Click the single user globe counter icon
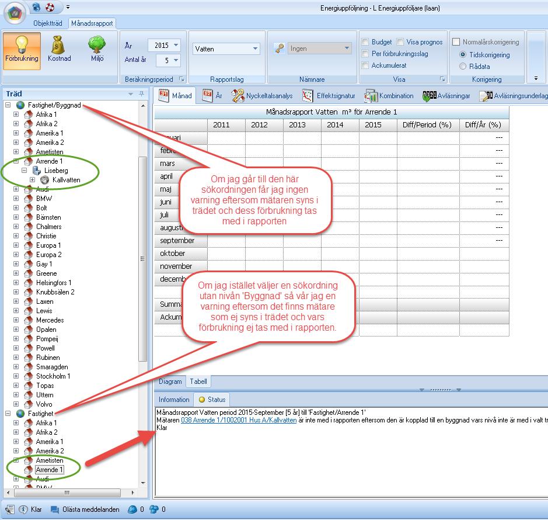 tap(132, 509)
